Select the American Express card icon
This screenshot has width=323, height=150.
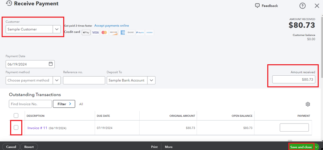(123, 32)
